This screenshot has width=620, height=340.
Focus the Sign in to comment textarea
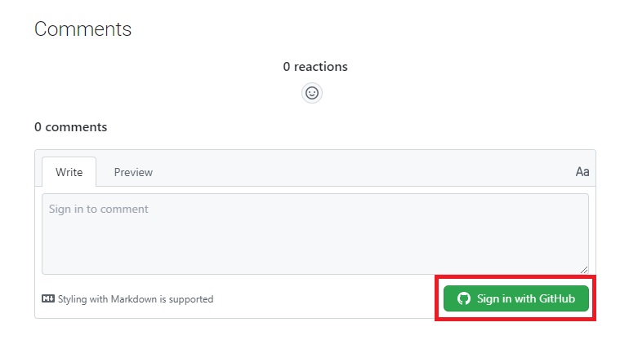click(x=315, y=234)
